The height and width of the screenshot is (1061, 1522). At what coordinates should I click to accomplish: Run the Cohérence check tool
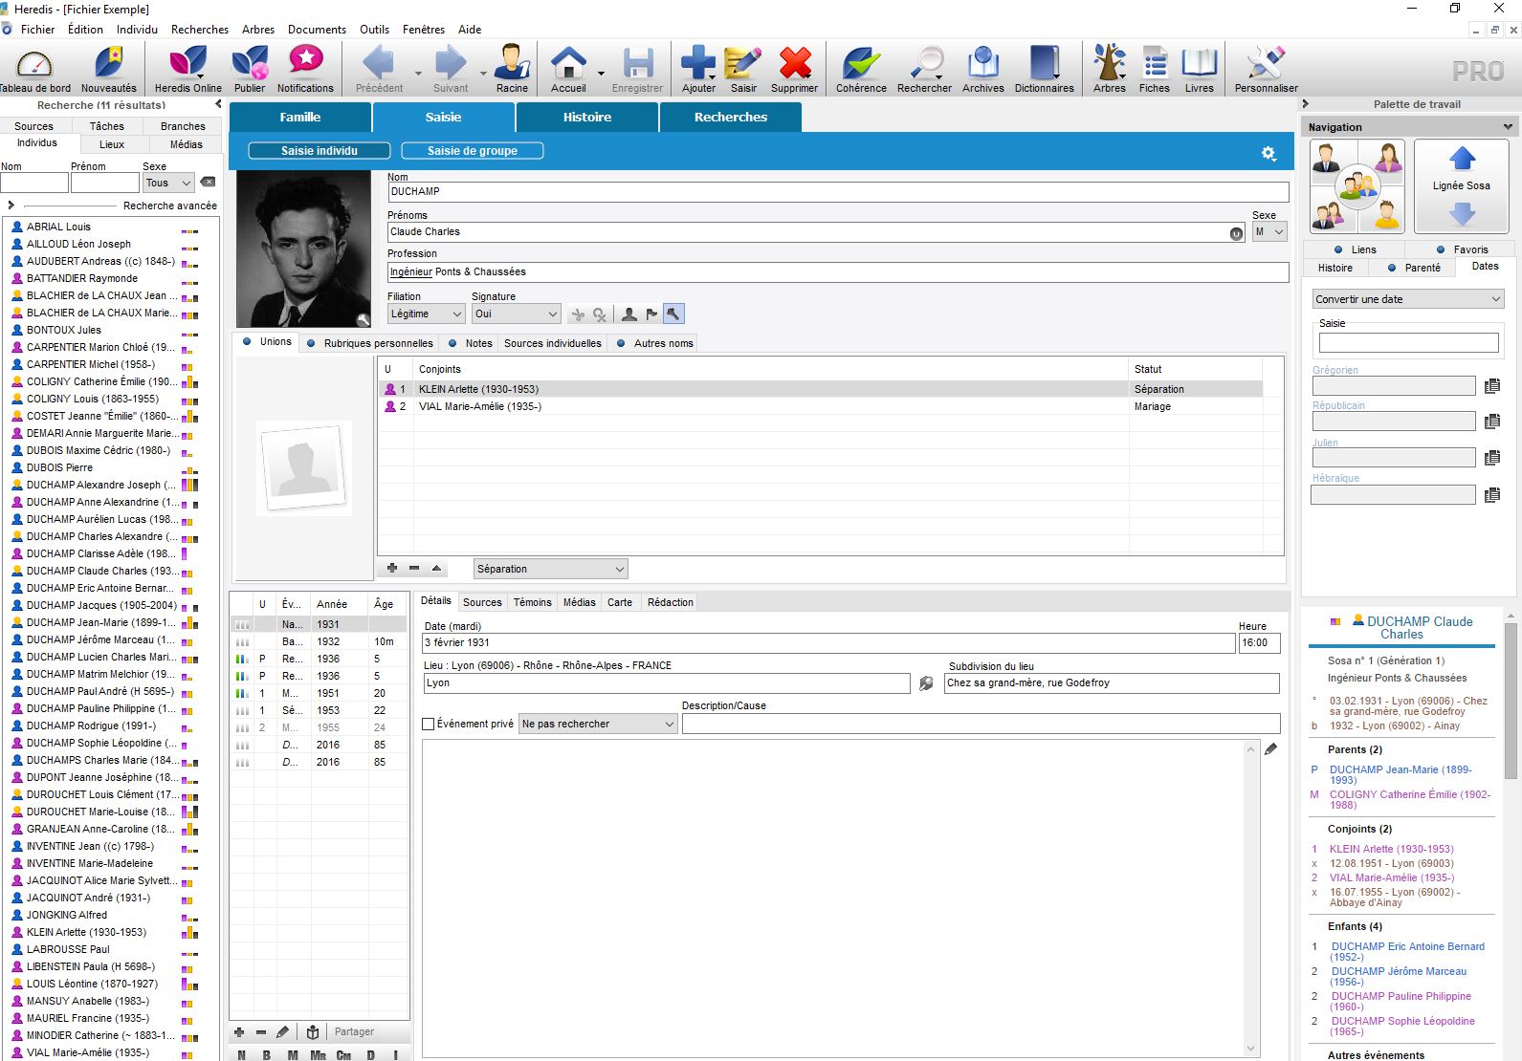pyautogui.click(x=861, y=70)
